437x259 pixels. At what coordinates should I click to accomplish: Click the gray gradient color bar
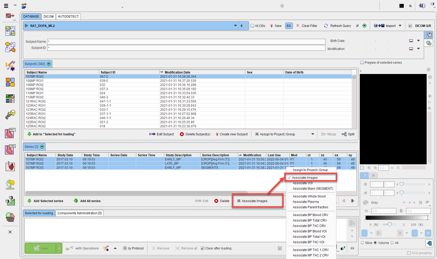397,218
